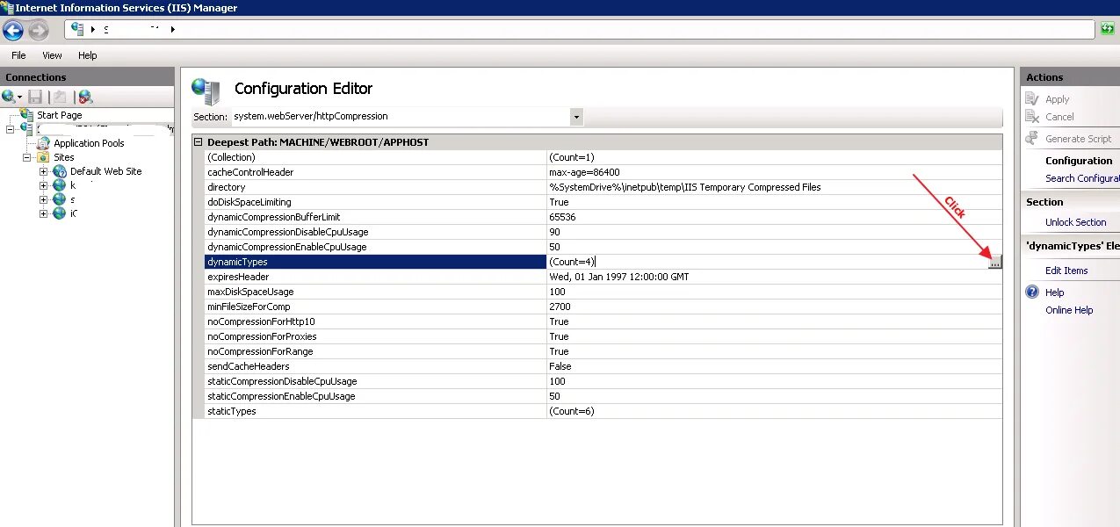This screenshot has height=527, width=1120.
Task: Click the Back navigation arrow
Action: click(x=13, y=31)
